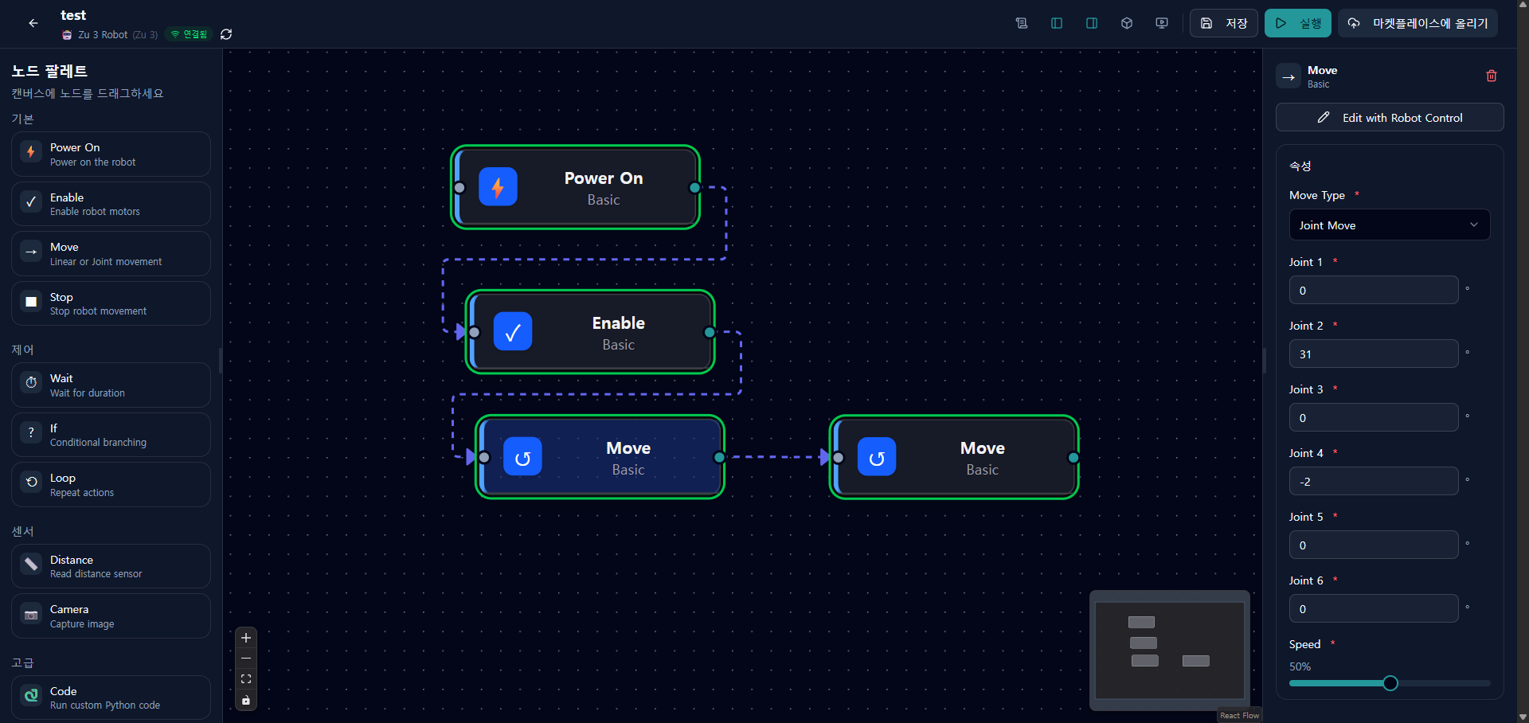
Task: Select the Distance sensor palette node
Action: [x=111, y=566]
